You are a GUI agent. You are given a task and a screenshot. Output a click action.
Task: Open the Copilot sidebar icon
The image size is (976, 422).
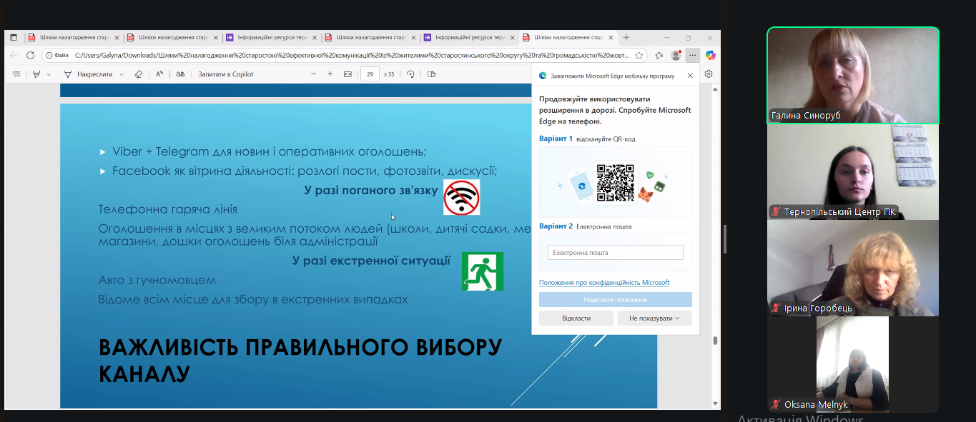710,55
